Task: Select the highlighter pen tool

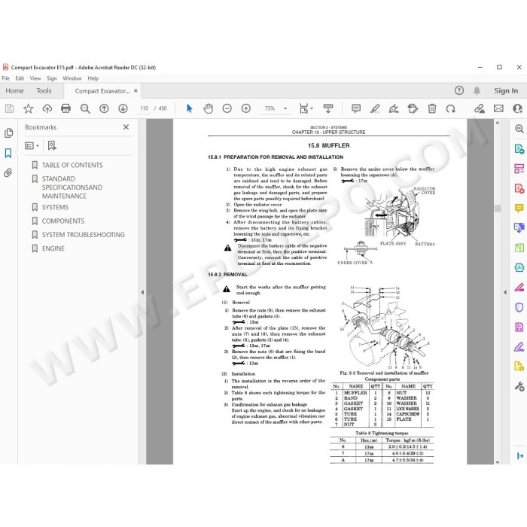Action: pos(375,108)
